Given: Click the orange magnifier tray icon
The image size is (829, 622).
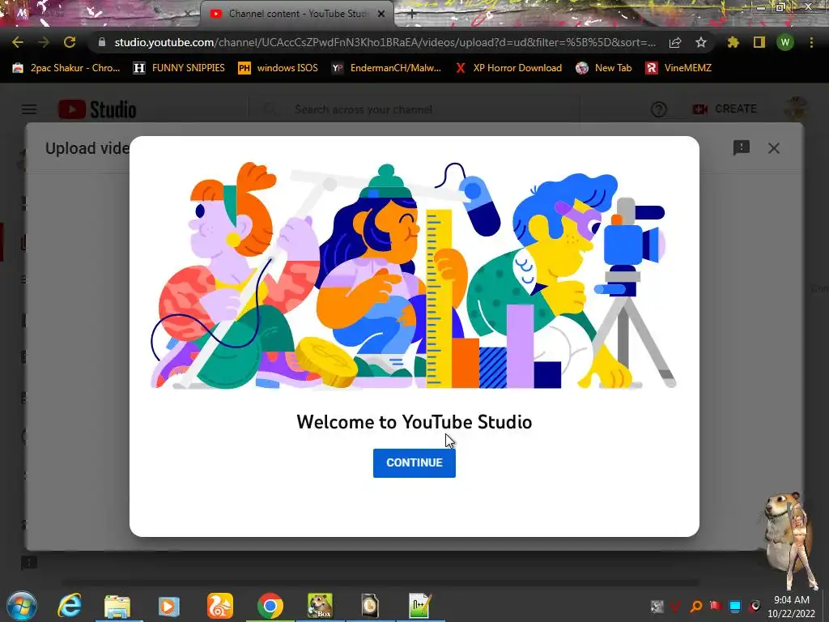Looking at the screenshot, I should point(695,606).
